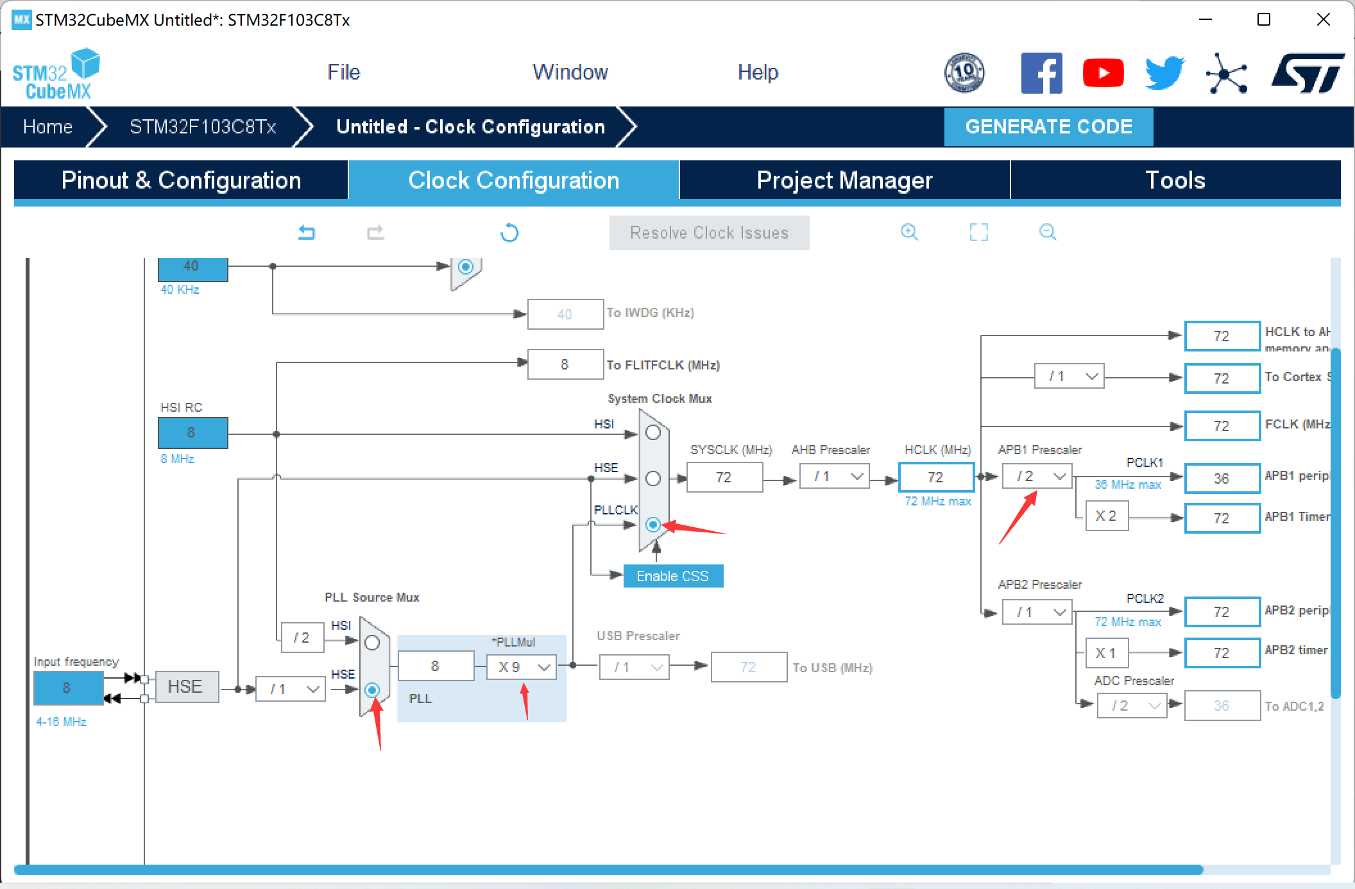Viewport: 1355px width, 889px height.
Task: Select HSI radio in PLL Source Mux
Action: pyautogui.click(x=372, y=643)
